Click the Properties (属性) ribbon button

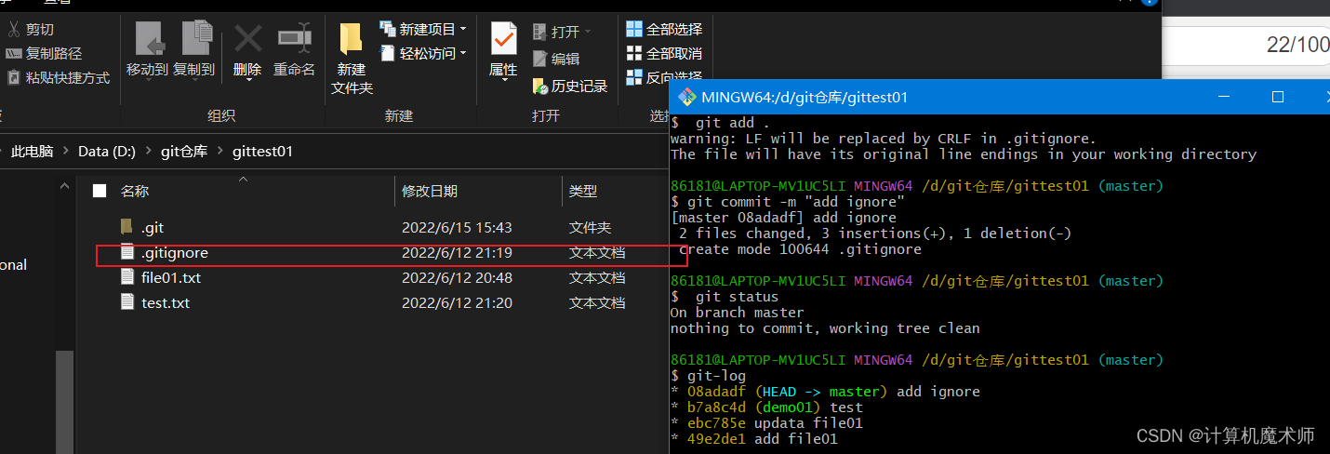click(x=503, y=51)
